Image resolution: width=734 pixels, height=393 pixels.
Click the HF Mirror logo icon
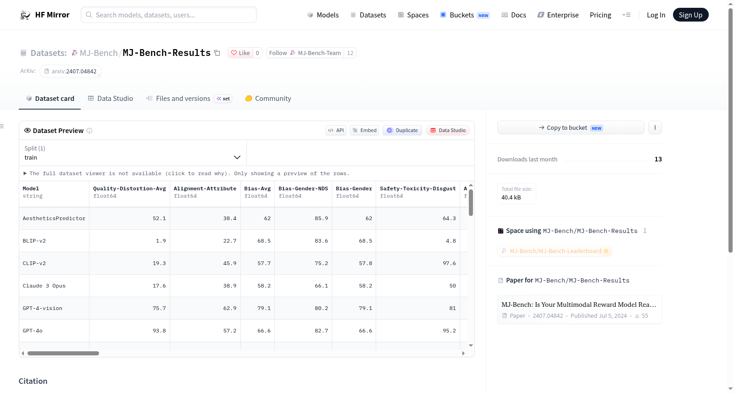tap(25, 15)
